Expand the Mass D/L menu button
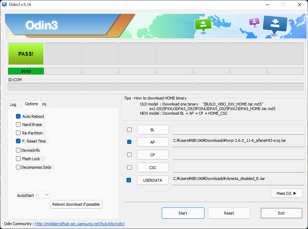The height and width of the screenshot is (229, 308). [286, 193]
